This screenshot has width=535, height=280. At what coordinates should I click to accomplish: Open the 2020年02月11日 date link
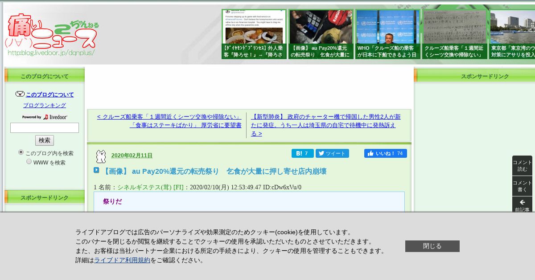pos(132,156)
